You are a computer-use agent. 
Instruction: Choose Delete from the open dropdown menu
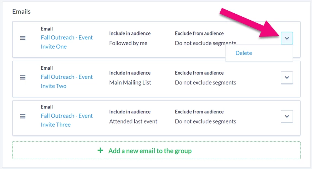tap(244, 53)
